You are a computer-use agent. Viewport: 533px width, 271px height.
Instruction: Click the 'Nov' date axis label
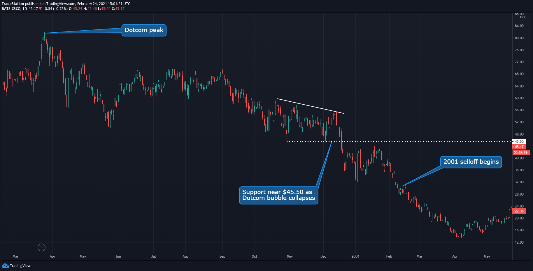[x=290, y=256]
